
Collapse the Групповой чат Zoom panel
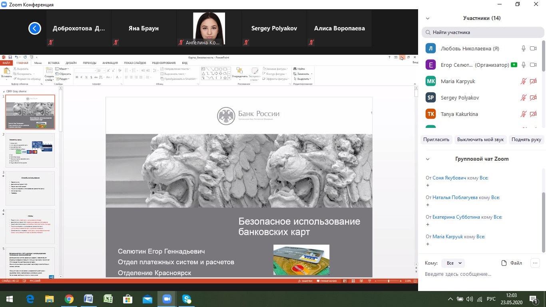(x=428, y=159)
